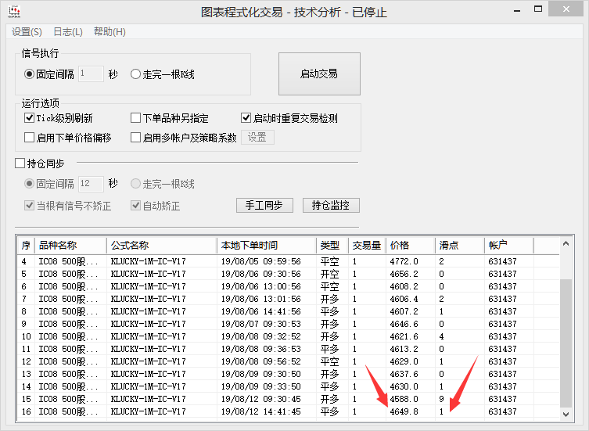The width and height of the screenshot is (589, 431).
Task: Select order row 5 with price 4656.2
Action: (x=289, y=274)
